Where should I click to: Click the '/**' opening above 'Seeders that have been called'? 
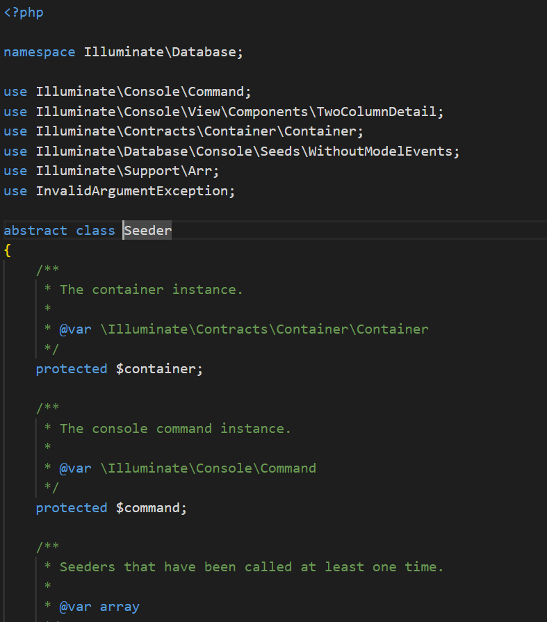(47, 547)
